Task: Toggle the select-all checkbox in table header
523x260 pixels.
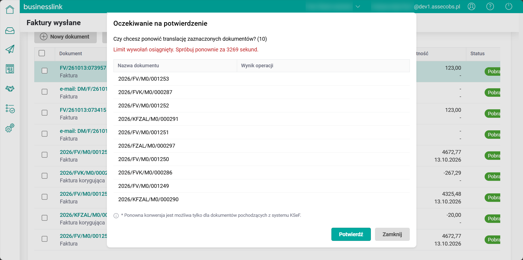Action: (42, 53)
